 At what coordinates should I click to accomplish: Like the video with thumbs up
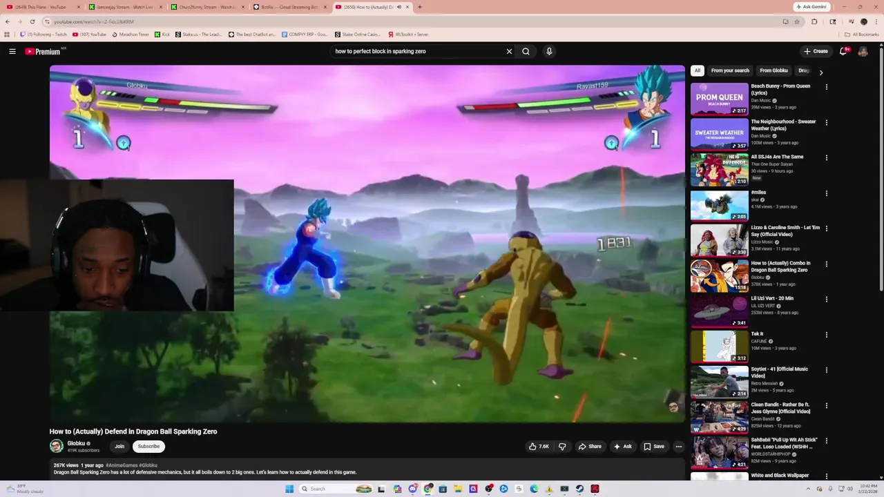click(539, 447)
